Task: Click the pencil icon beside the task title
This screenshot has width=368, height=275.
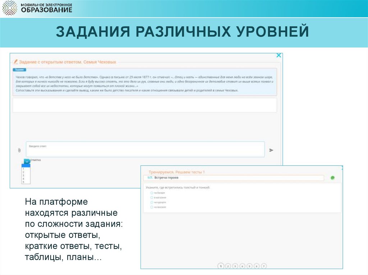Action: (16, 61)
